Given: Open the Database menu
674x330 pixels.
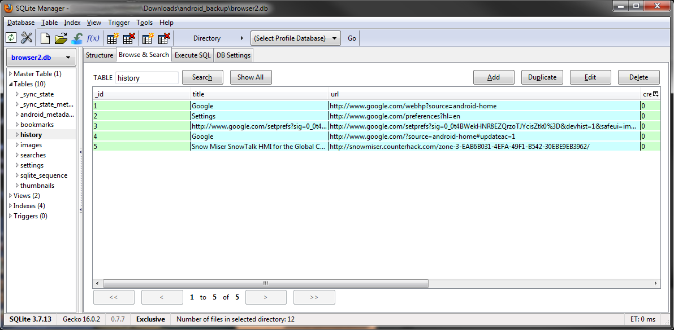Looking at the screenshot, I should click(20, 23).
